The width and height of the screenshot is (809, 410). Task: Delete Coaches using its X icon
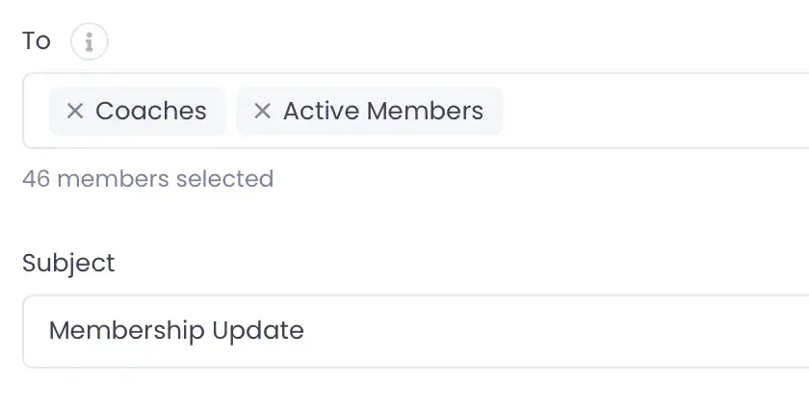tap(75, 112)
